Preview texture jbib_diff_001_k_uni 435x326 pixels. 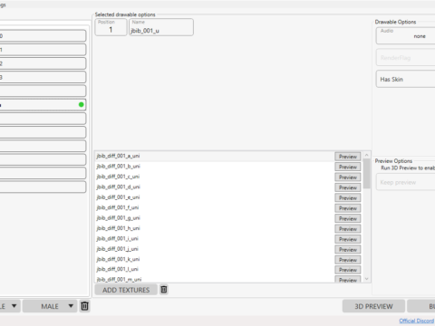tap(348, 260)
